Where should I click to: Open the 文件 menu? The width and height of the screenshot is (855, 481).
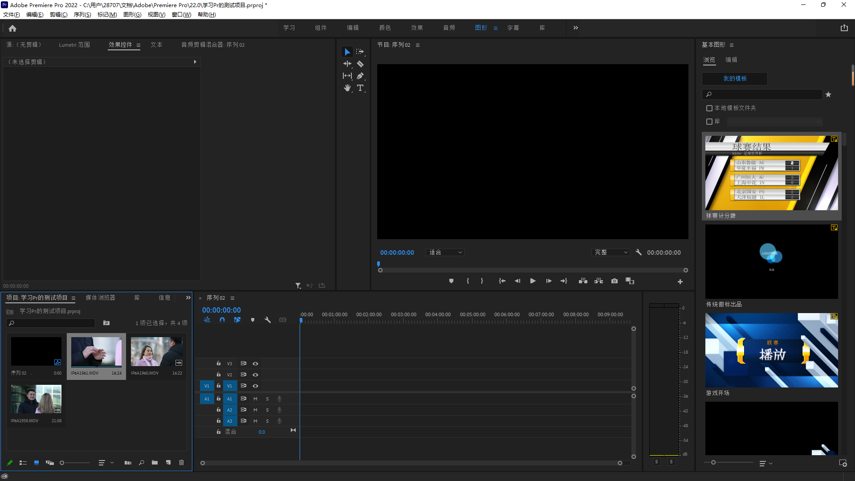tap(12, 15)
